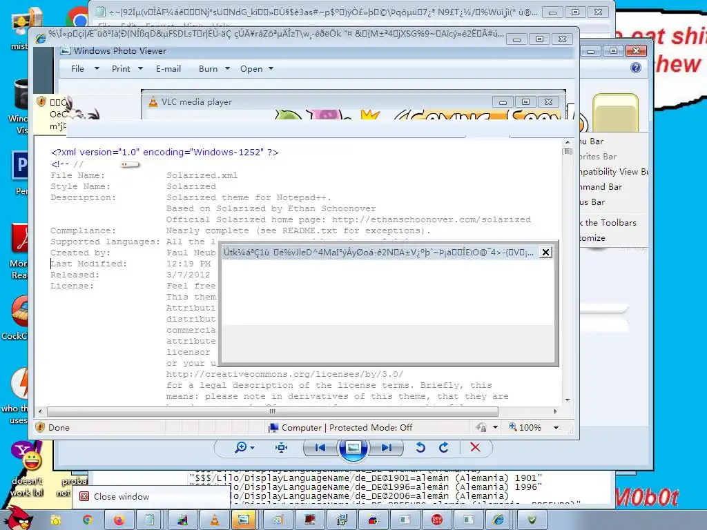Image resolution: width=707 pixels, height=530 pixels.
Task: Delete the photo with red X
Action: point(475,447)
